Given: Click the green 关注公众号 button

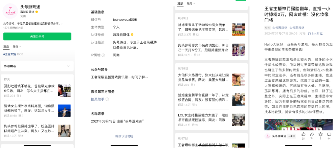Looking at the screenshot, I should click(x=37, y=37).
